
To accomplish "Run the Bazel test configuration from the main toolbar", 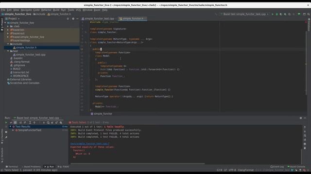I will tap(273, 14).
